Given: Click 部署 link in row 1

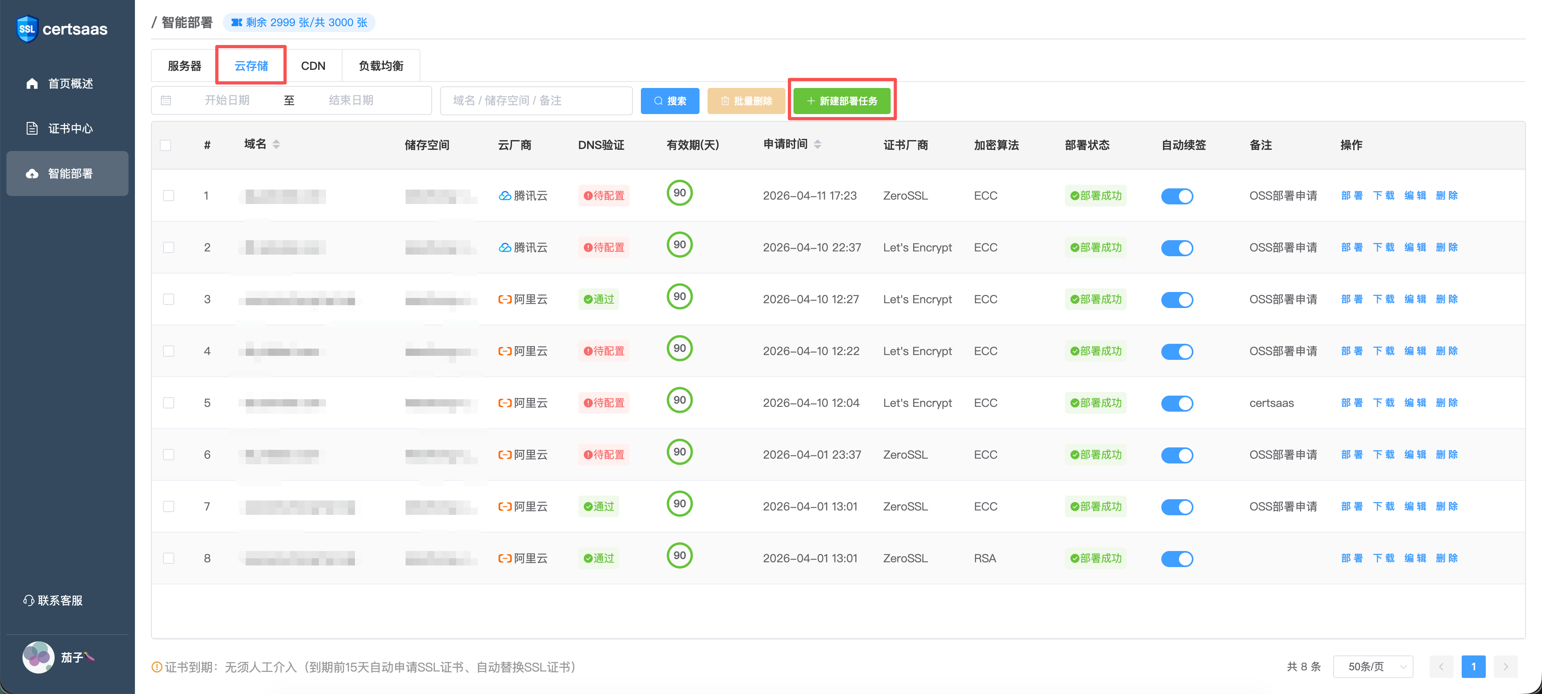Looking at the screenshot, I should (x=1352, y=196).
